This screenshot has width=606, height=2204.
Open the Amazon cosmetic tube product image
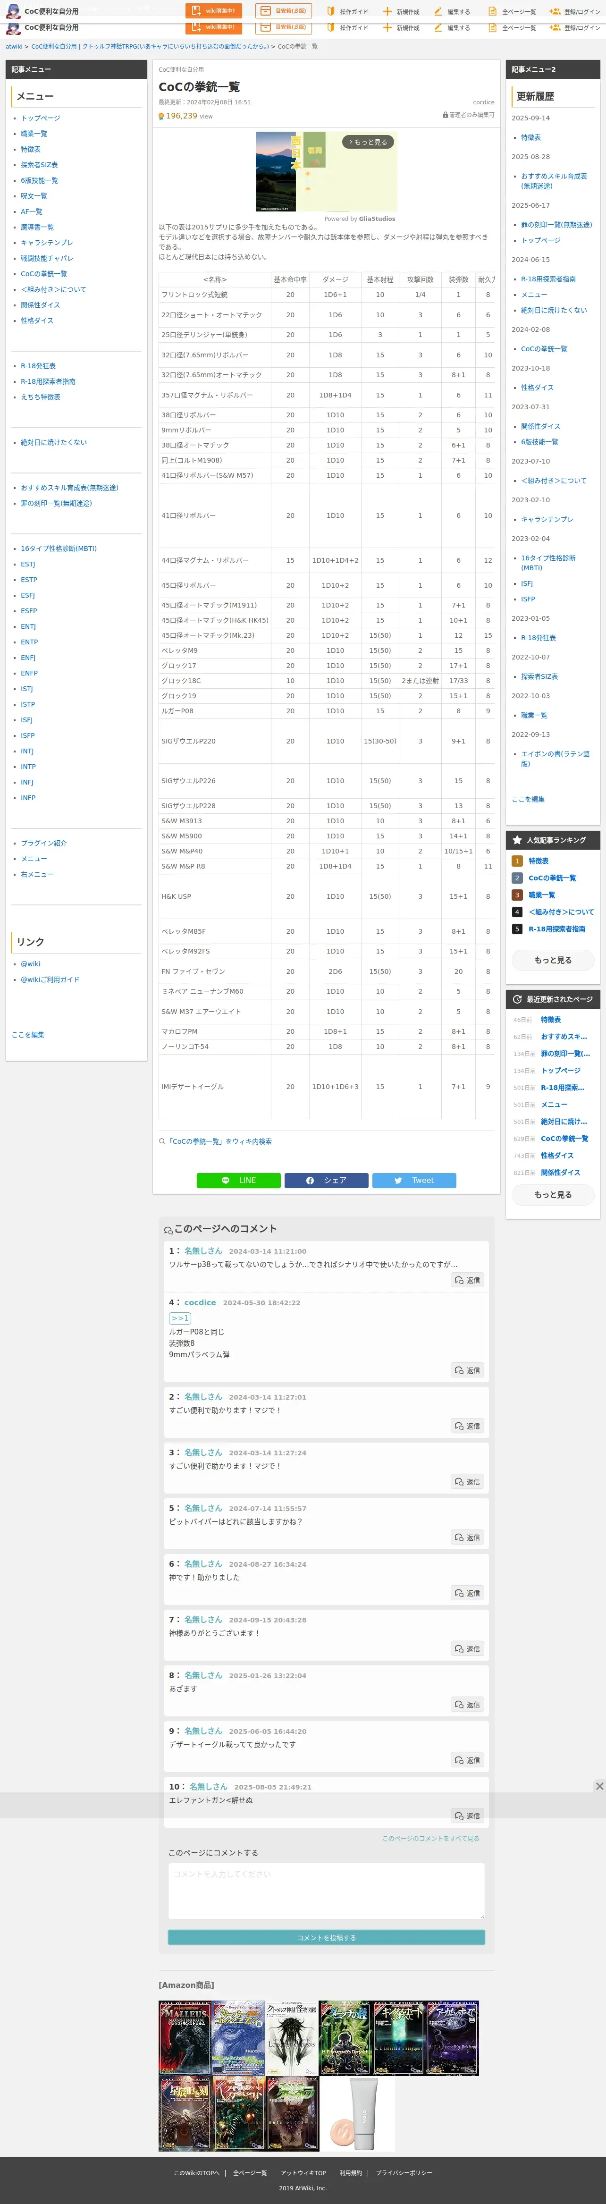tap(357, 2115)
